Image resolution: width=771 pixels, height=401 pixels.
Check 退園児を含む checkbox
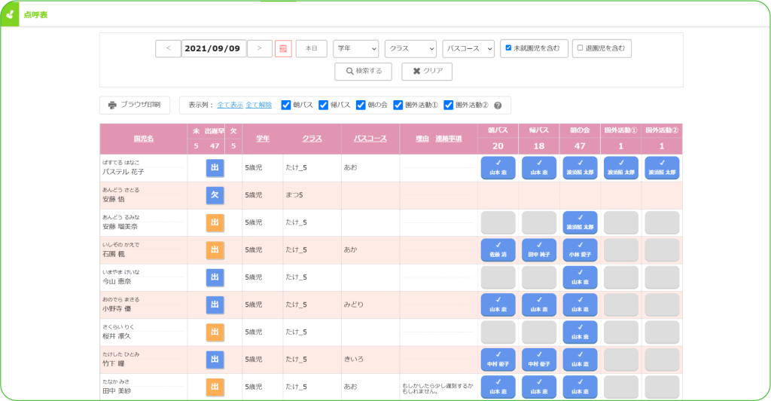tap(581, 48)
